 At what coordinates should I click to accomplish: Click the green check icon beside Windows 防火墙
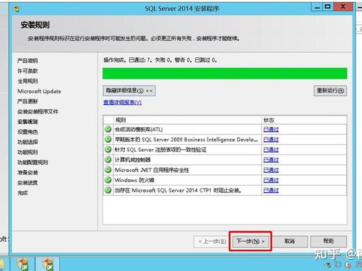click(x=108, y=180)
